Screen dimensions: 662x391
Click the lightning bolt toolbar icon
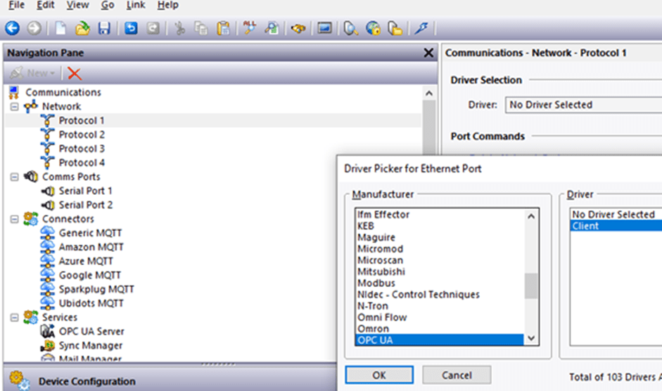click(x=421, y=28)
